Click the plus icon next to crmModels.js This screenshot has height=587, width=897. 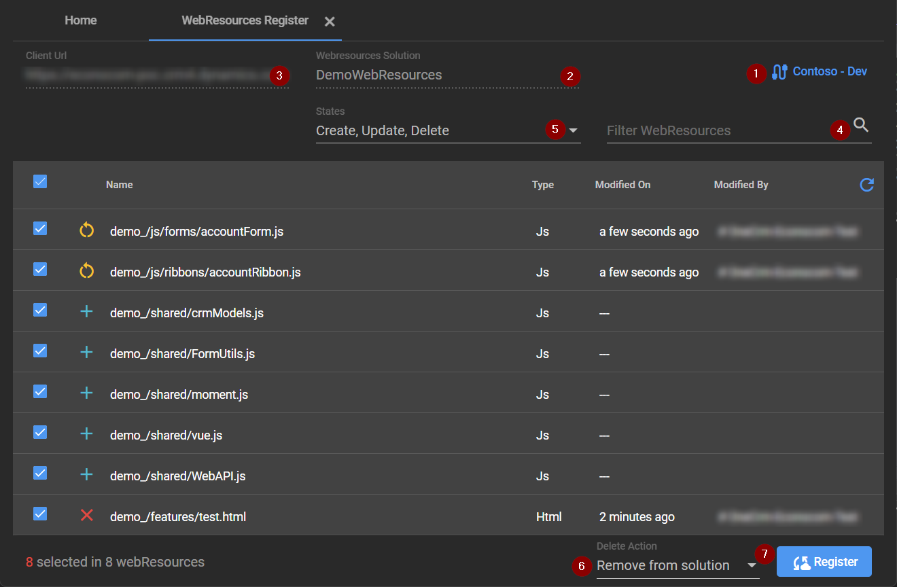86,313
